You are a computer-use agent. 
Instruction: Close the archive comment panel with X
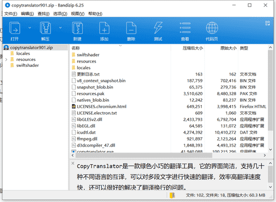pos(73,163)
